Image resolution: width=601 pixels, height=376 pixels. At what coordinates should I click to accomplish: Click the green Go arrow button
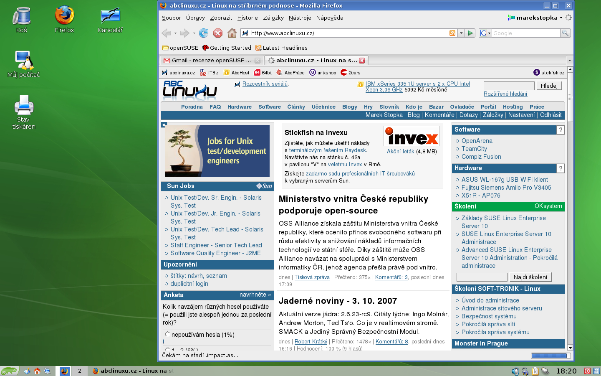tap(470, 33)
